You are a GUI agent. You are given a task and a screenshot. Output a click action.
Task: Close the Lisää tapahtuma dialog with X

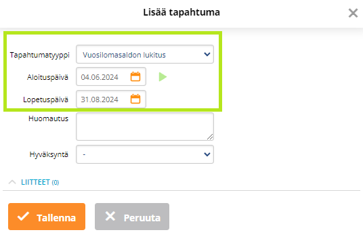(x=353, y=13)
